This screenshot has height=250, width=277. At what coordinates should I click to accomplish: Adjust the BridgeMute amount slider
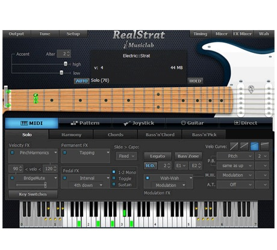click(46, 185)
